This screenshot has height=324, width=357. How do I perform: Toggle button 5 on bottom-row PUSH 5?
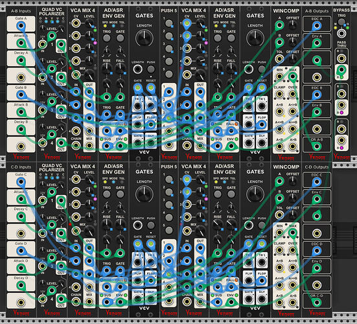click(x=169, y=230)
